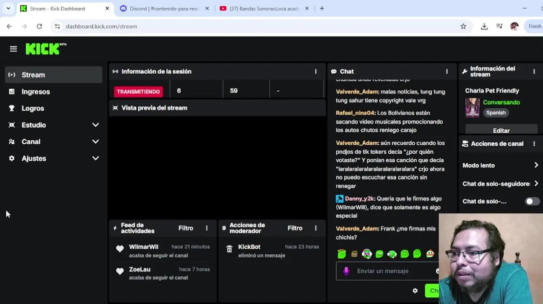
Task: Click the trash icon beside KickBot
Action: [229, 250]
